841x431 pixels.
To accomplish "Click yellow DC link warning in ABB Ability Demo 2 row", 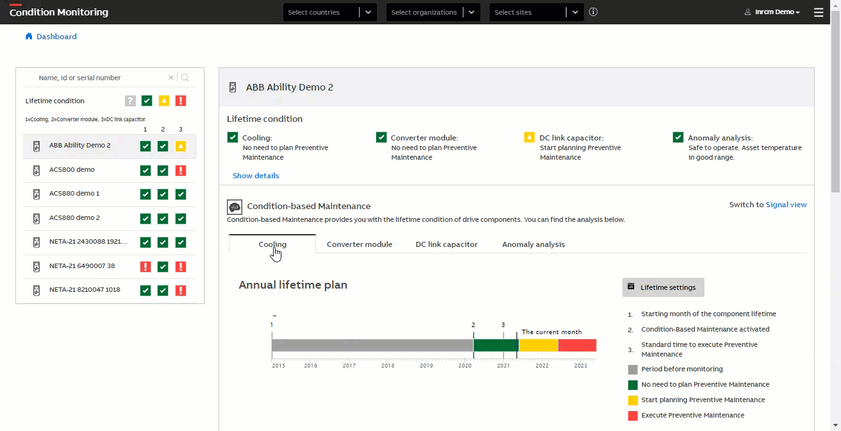I will point(181,146).
